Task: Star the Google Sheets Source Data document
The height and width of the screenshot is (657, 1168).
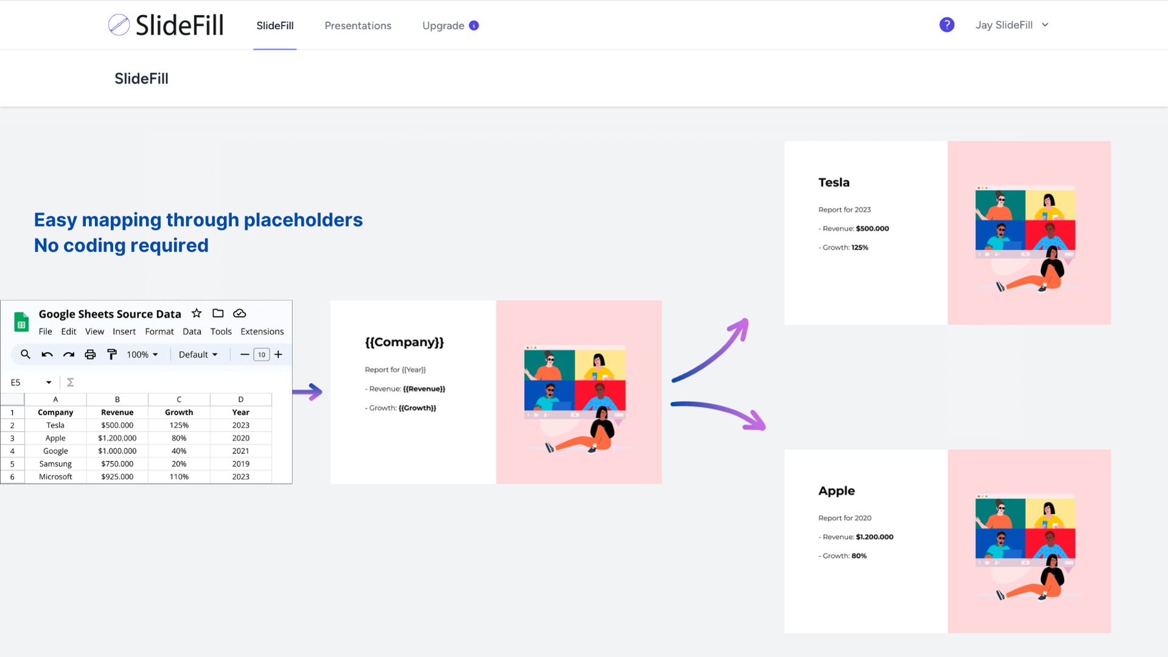Action: 197,314
